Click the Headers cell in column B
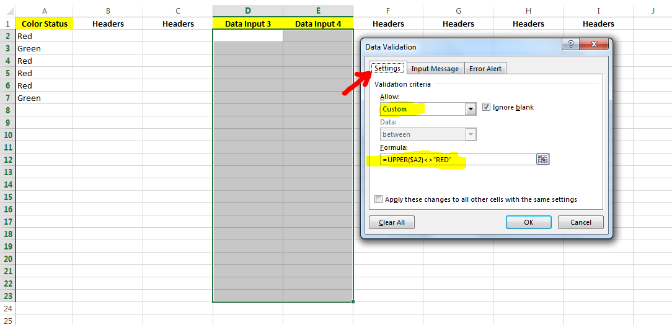The height and width of the screenshot is (325, 672). tap(108, 24)
